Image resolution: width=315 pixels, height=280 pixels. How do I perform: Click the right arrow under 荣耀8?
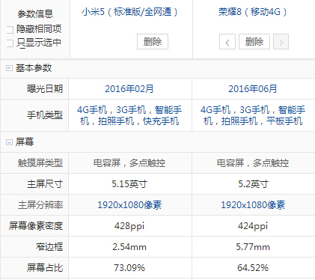(281, 42)
